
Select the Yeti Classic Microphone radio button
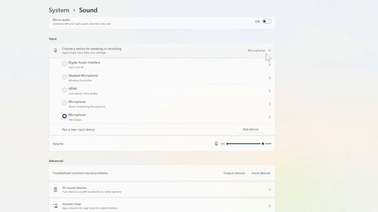64,117
